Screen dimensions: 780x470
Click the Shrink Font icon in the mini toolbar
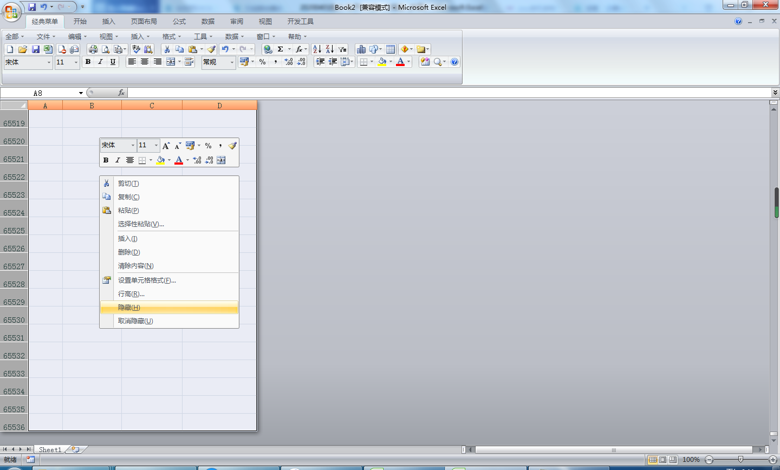tap(178, 146)
